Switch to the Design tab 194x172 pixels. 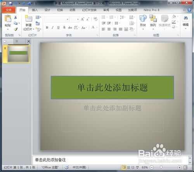tap(47, 10)
